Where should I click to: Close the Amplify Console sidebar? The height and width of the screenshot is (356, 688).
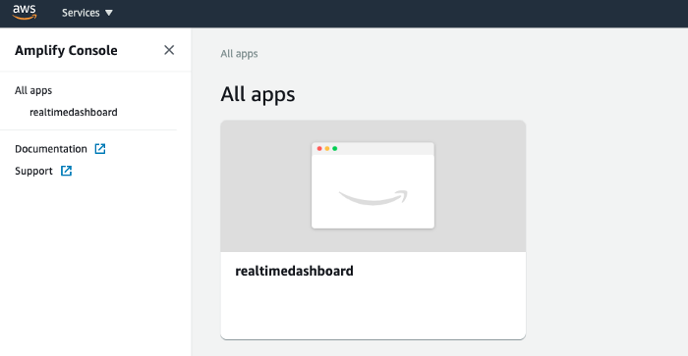169,50
